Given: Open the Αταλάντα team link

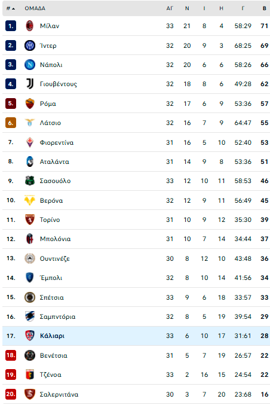Looking at the screenshot, I should [x=54, y=162].
